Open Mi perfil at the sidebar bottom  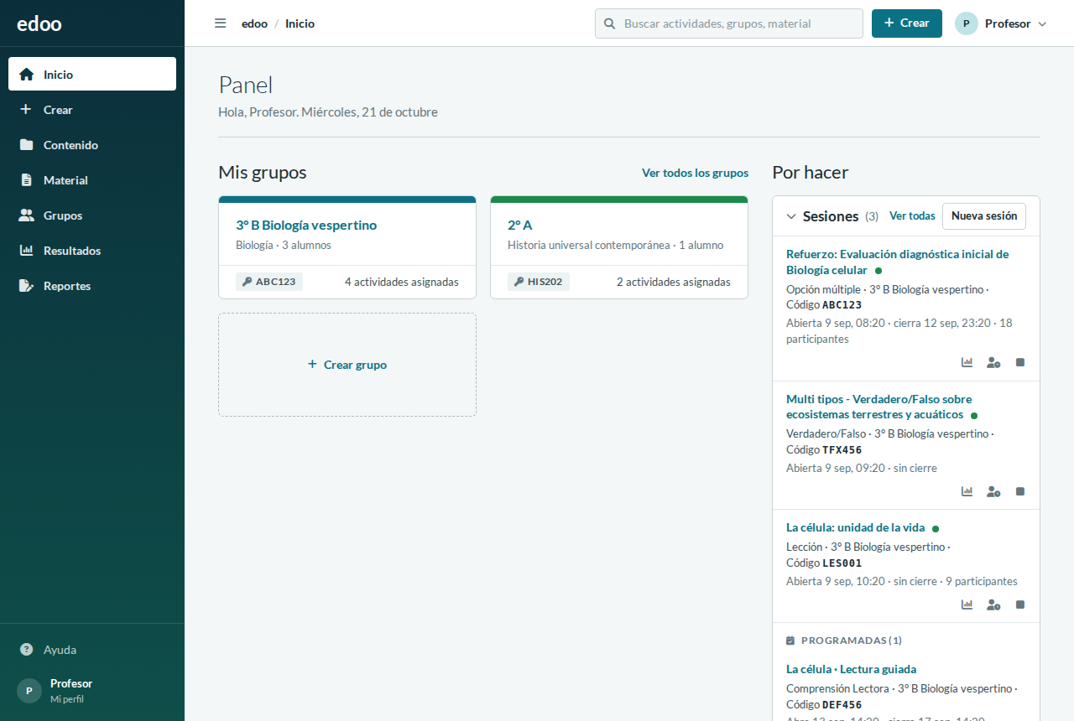[x=92, y=690]
